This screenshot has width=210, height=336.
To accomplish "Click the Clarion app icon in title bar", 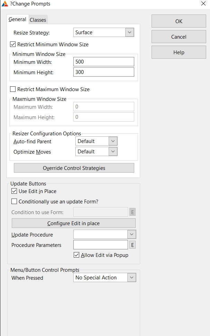I will [5, 4].
